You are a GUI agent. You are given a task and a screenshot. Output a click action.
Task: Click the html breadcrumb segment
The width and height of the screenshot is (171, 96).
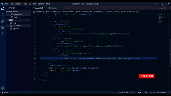coord(50,12)
